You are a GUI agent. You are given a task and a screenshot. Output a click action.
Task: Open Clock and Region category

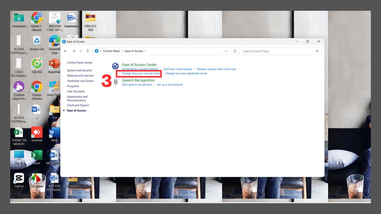(x=78, y=105)
